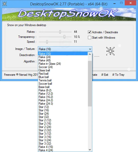This screenshot has width=138, height=152.
Task: Click the dropdown list scroll up arrow
Action: click(90, 54)
